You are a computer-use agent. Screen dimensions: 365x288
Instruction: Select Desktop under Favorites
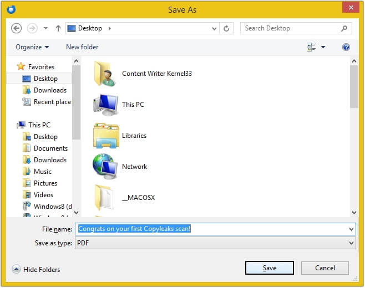pyautogui.click(x=39, y=79)
